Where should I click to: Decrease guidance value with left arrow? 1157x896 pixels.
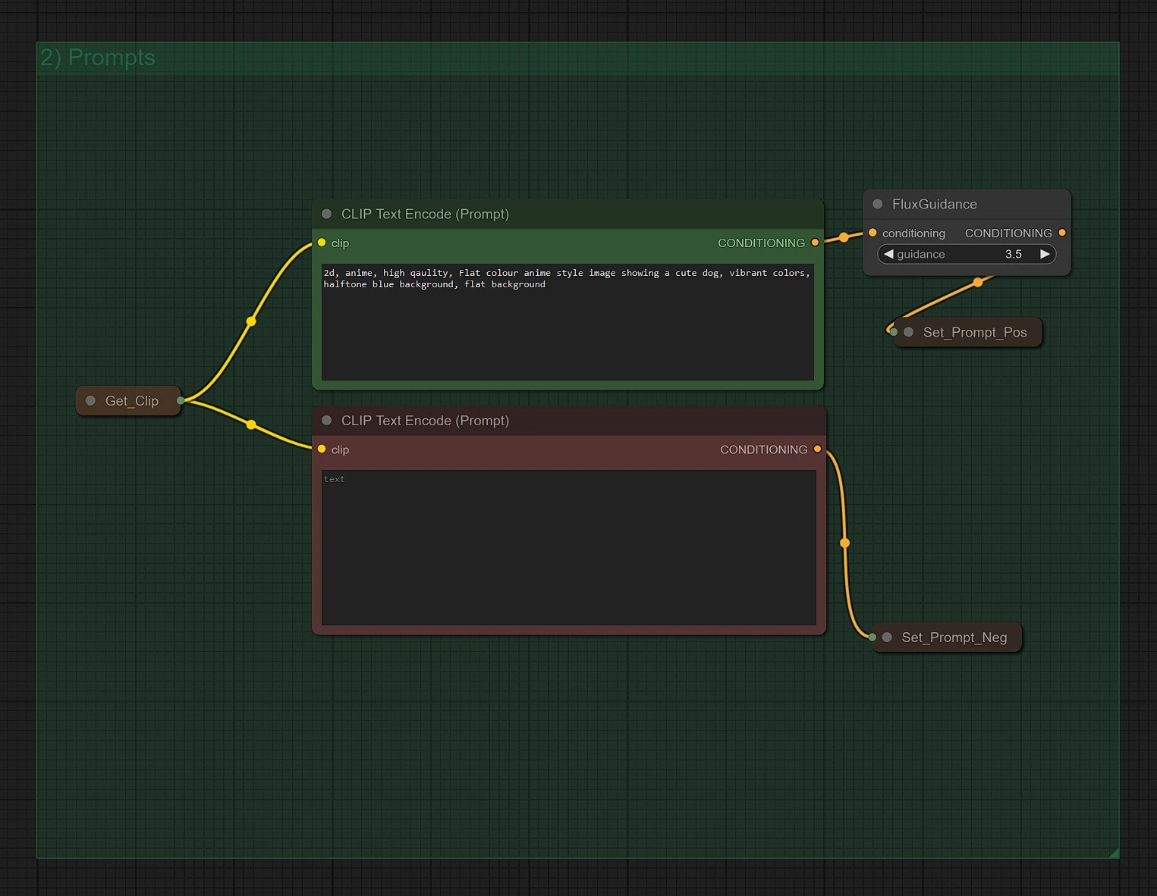(888, 254)
